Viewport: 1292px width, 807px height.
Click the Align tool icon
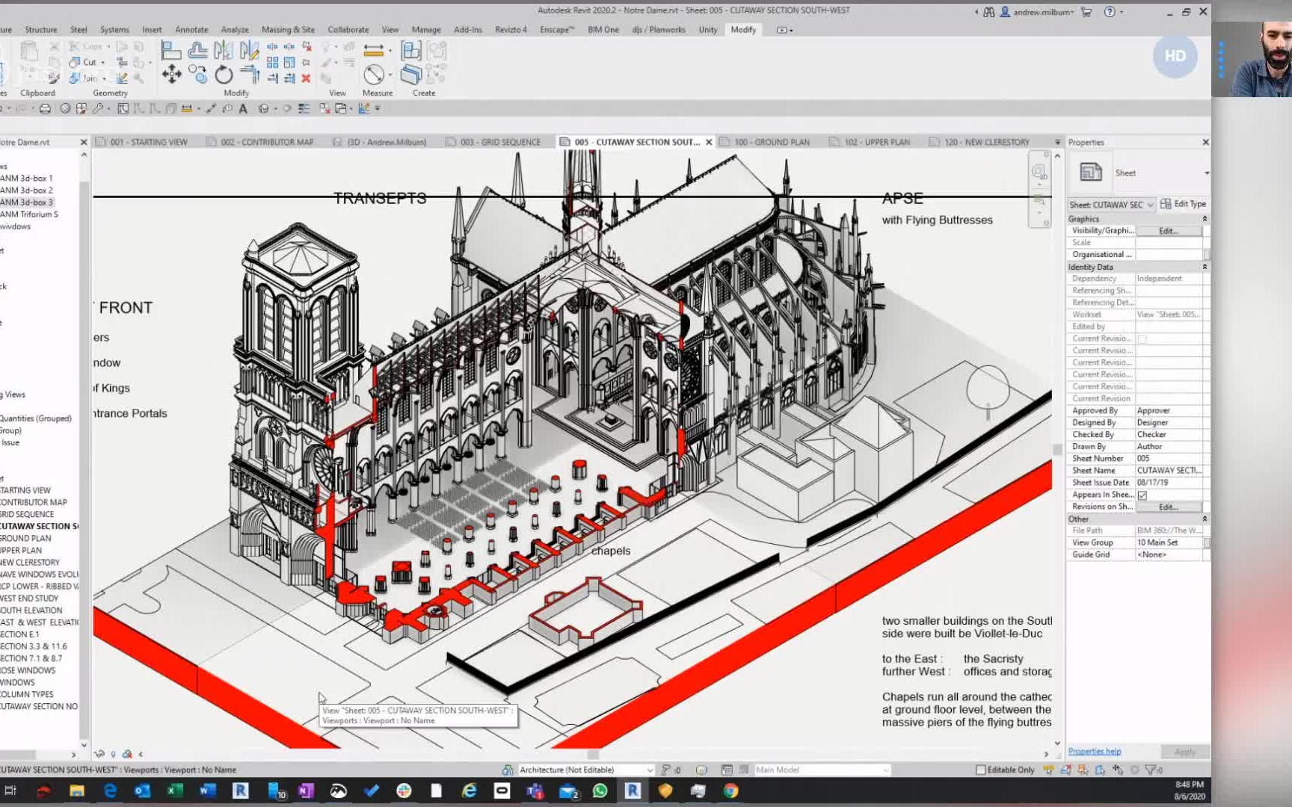[171, 51]
